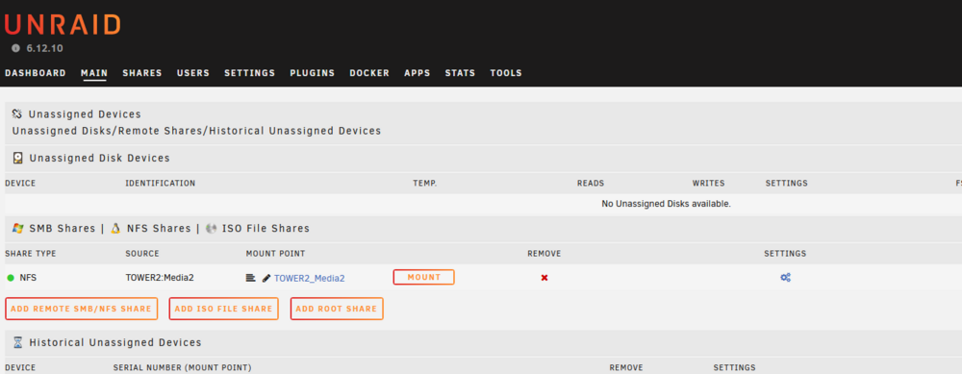Go to the Shares tab
The height and width of the screenshot is (374, 962).
(x=142, y=73)
